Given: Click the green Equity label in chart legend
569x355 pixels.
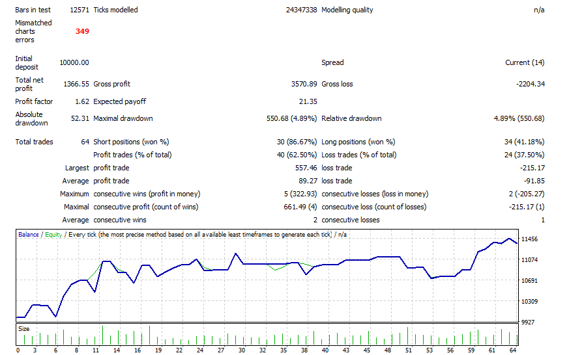Looking at the screenshot, I should pos(53,234).
